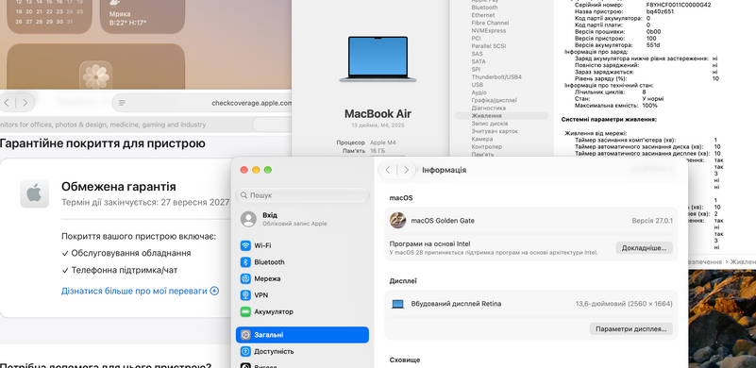Click the Версія 27.0.1 text

652,221
